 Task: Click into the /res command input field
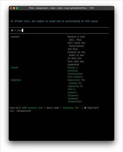pyautogui.click(x=59, y=30)
